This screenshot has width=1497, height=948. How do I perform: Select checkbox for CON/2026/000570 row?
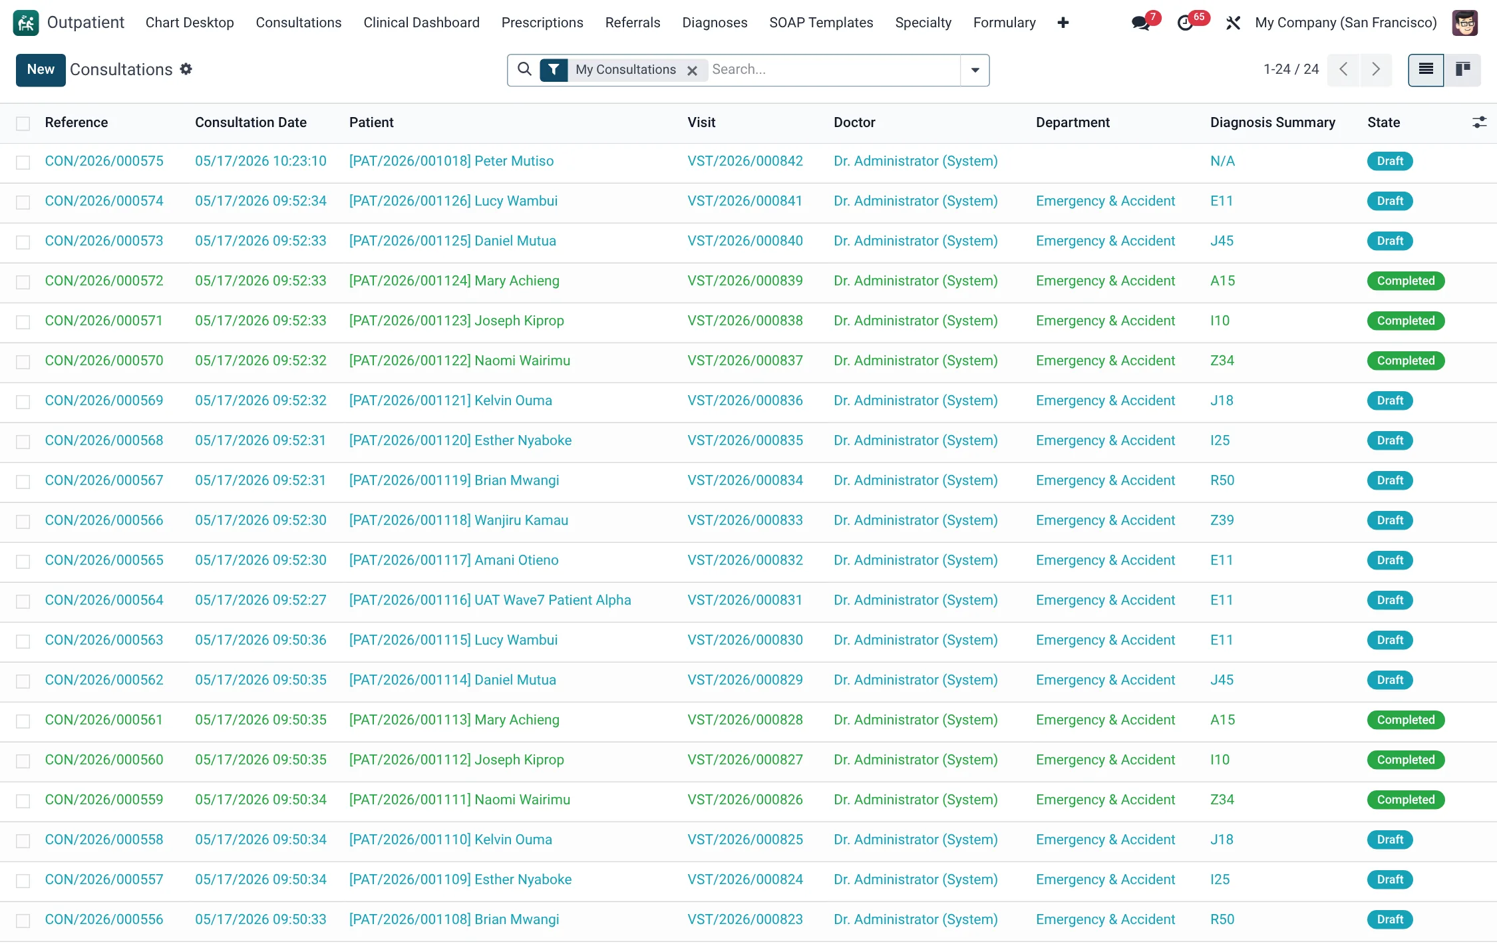click(23, 361)
